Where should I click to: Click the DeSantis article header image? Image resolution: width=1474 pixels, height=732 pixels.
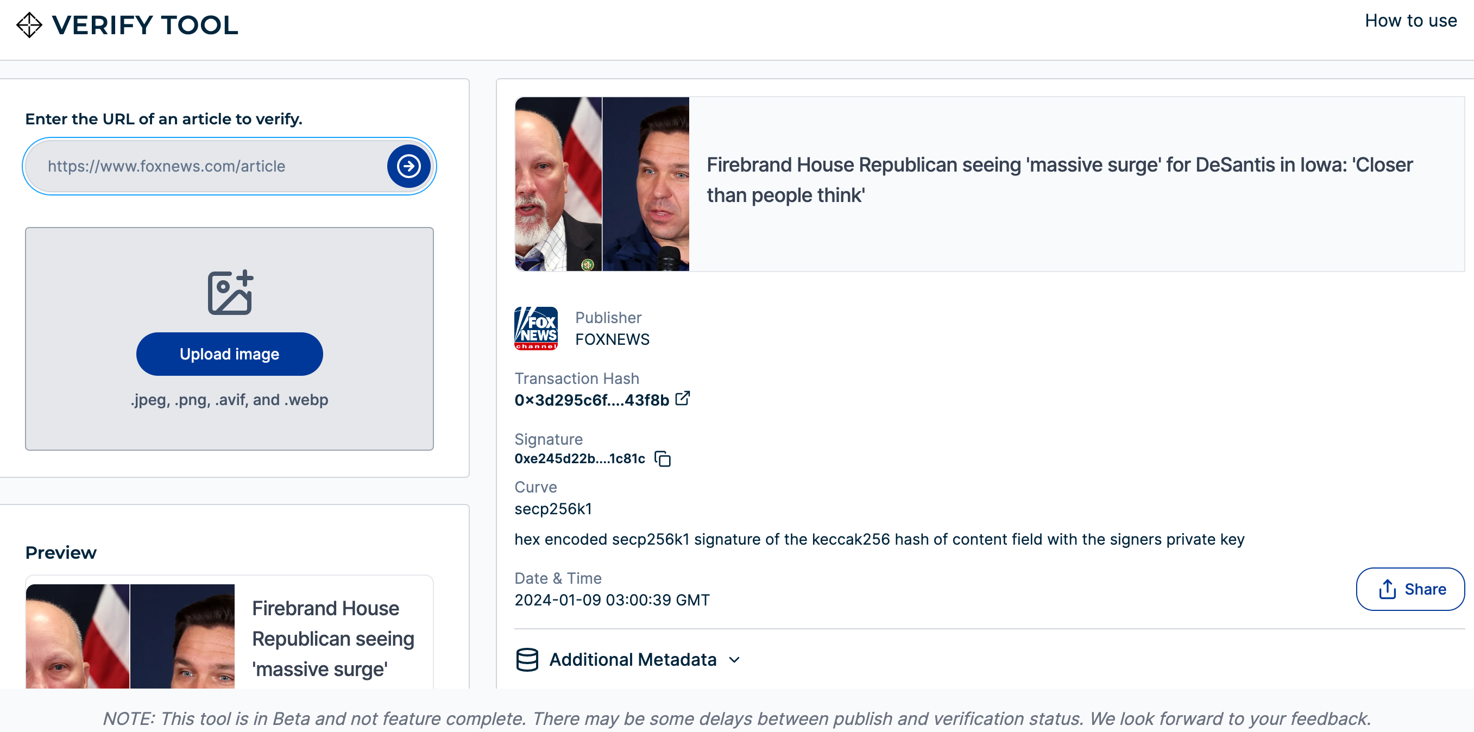coord(602,184)
